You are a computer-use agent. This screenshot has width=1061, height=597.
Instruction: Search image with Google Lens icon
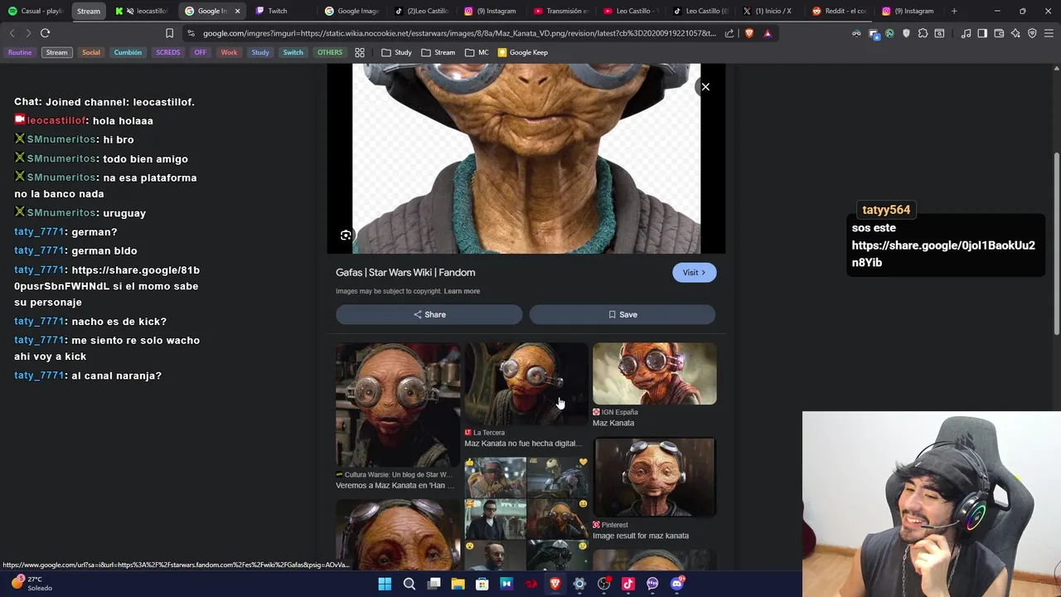pyautogui.click(x=346, y=235)
